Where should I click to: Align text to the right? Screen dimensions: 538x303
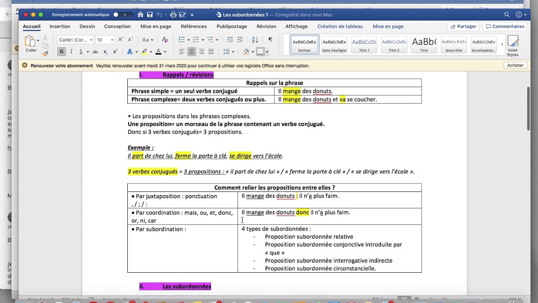coord(201,52)
